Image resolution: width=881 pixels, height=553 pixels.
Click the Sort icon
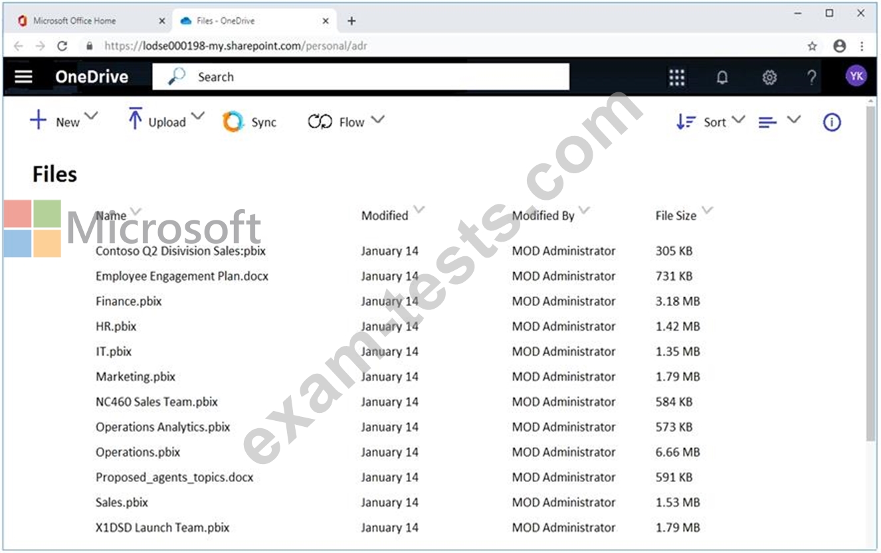pos(686,121)
